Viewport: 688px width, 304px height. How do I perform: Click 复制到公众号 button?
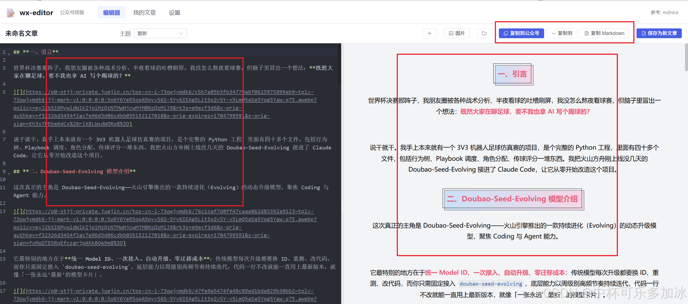tap(521, 33)
